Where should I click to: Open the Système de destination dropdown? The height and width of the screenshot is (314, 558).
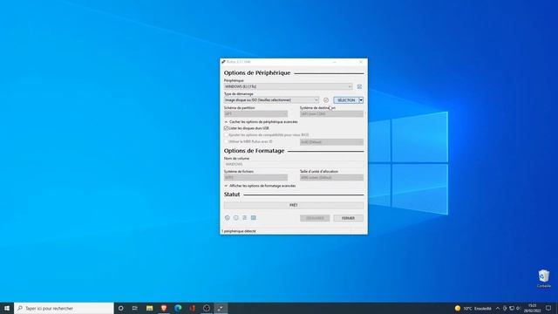point(331,113)
